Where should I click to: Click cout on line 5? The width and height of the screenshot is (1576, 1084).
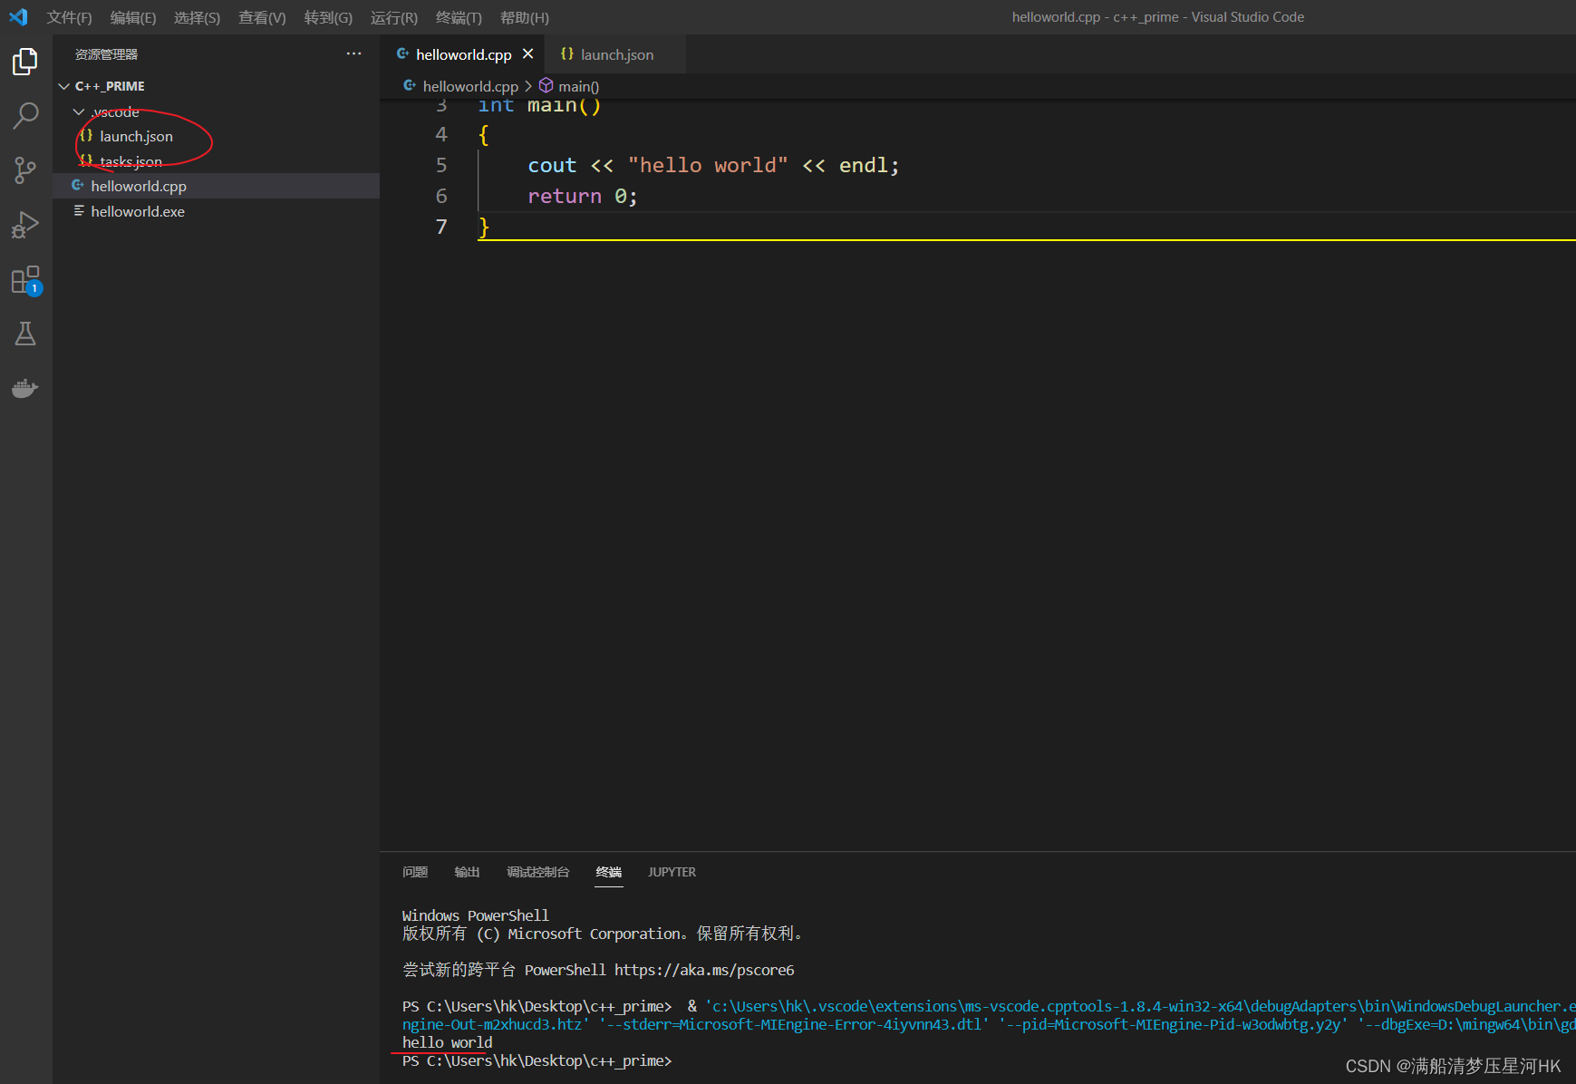tap(552, 165)
